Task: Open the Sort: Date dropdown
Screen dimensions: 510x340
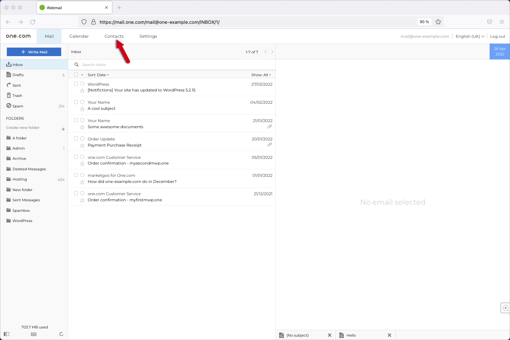Action: point(98,74)
